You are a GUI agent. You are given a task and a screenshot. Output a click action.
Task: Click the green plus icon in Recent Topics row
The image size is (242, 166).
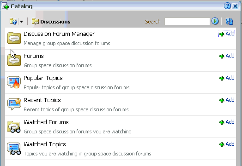[x=222, y=100]
